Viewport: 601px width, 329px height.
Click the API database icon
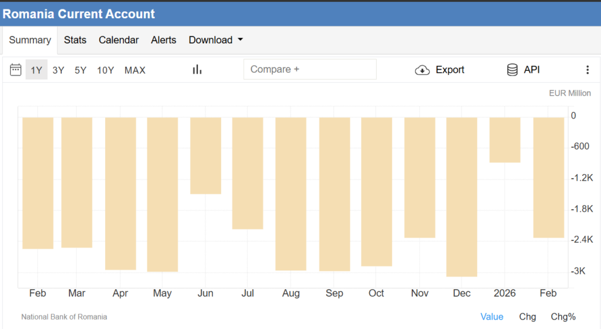[512, 70]
